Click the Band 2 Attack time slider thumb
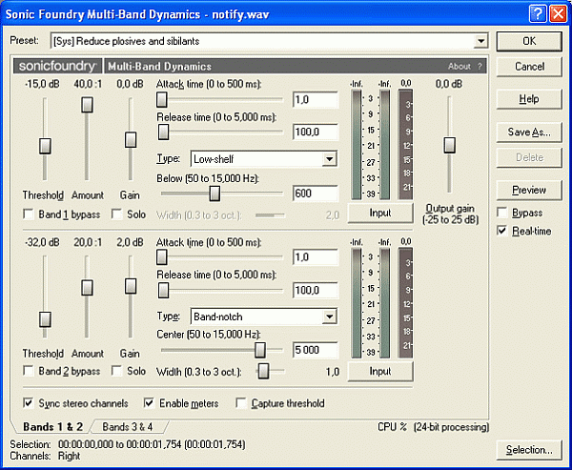 (x=162, y=257)
